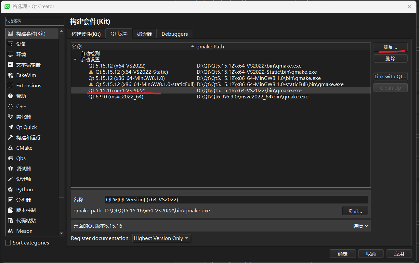Switch to the Debuggers tab
Screen dimensions: 419x263
[x=174, y=33]
